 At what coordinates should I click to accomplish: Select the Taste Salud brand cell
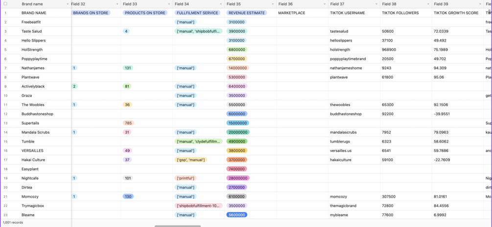(x=46, y=31)
